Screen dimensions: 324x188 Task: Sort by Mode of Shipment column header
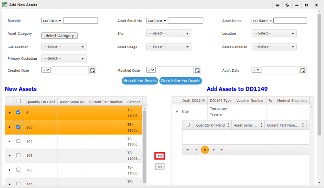[x=292, y=101]
